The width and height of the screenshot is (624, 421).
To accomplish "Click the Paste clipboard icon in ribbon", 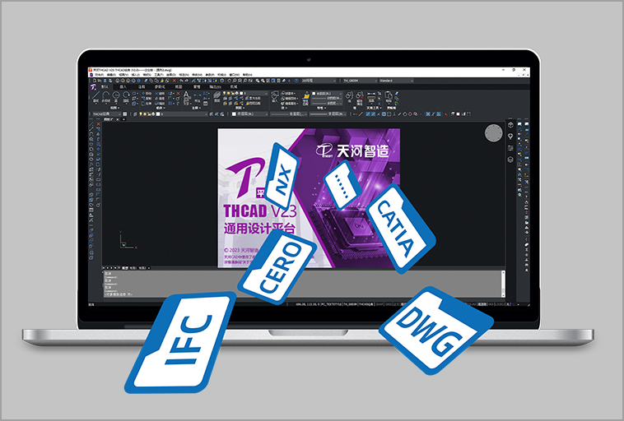I will click(389, 95).
